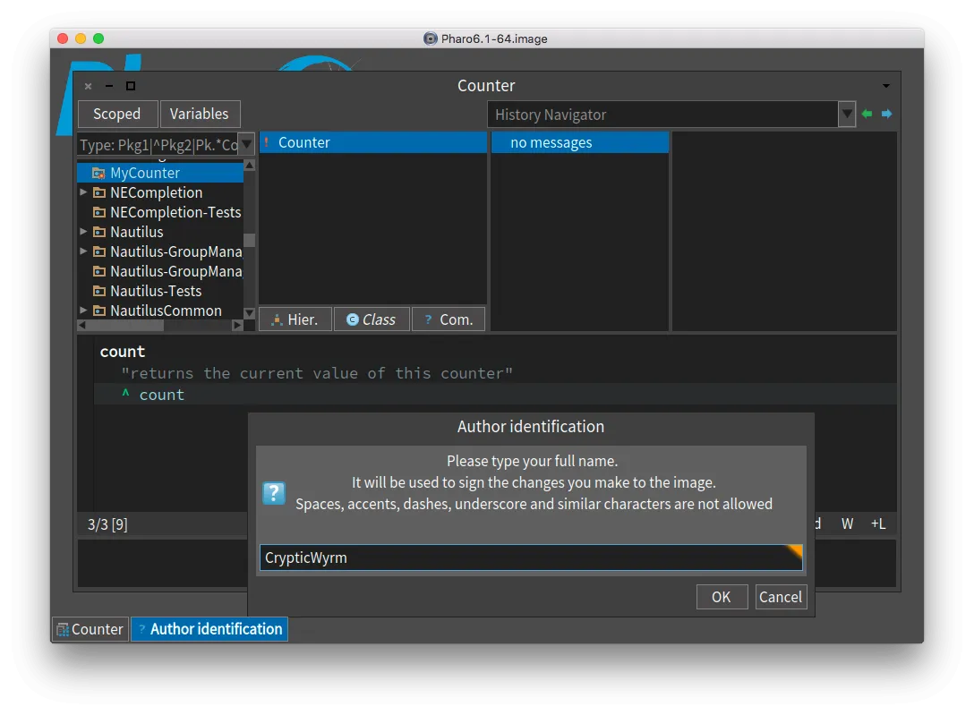Image resolution: width=974 pixels, height=715 pixels.
Task: Open the Counter window menu arrow
Action: [x=885, y=86]
